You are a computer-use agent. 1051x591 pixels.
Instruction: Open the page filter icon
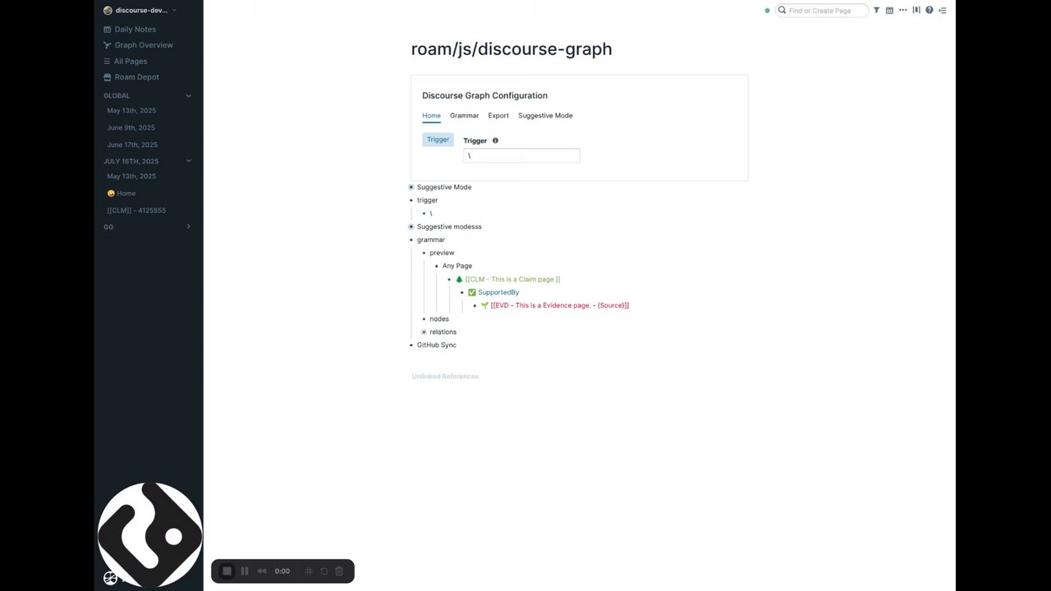click(x=876, y=11)
